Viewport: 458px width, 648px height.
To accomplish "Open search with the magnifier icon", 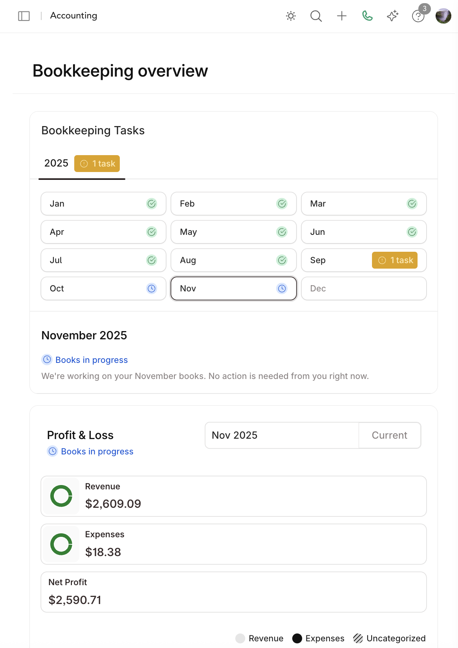I will pyautogui.click(x=316, y=16).
